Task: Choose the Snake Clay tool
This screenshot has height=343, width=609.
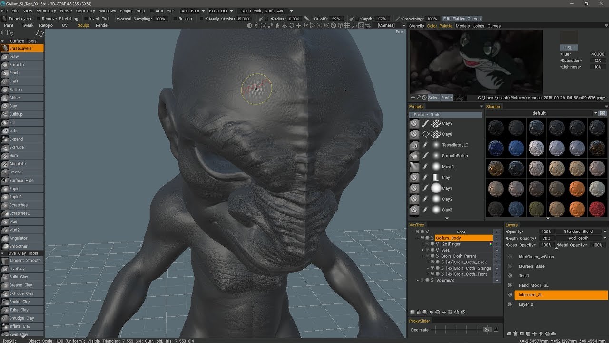Action: click(22, 302)
